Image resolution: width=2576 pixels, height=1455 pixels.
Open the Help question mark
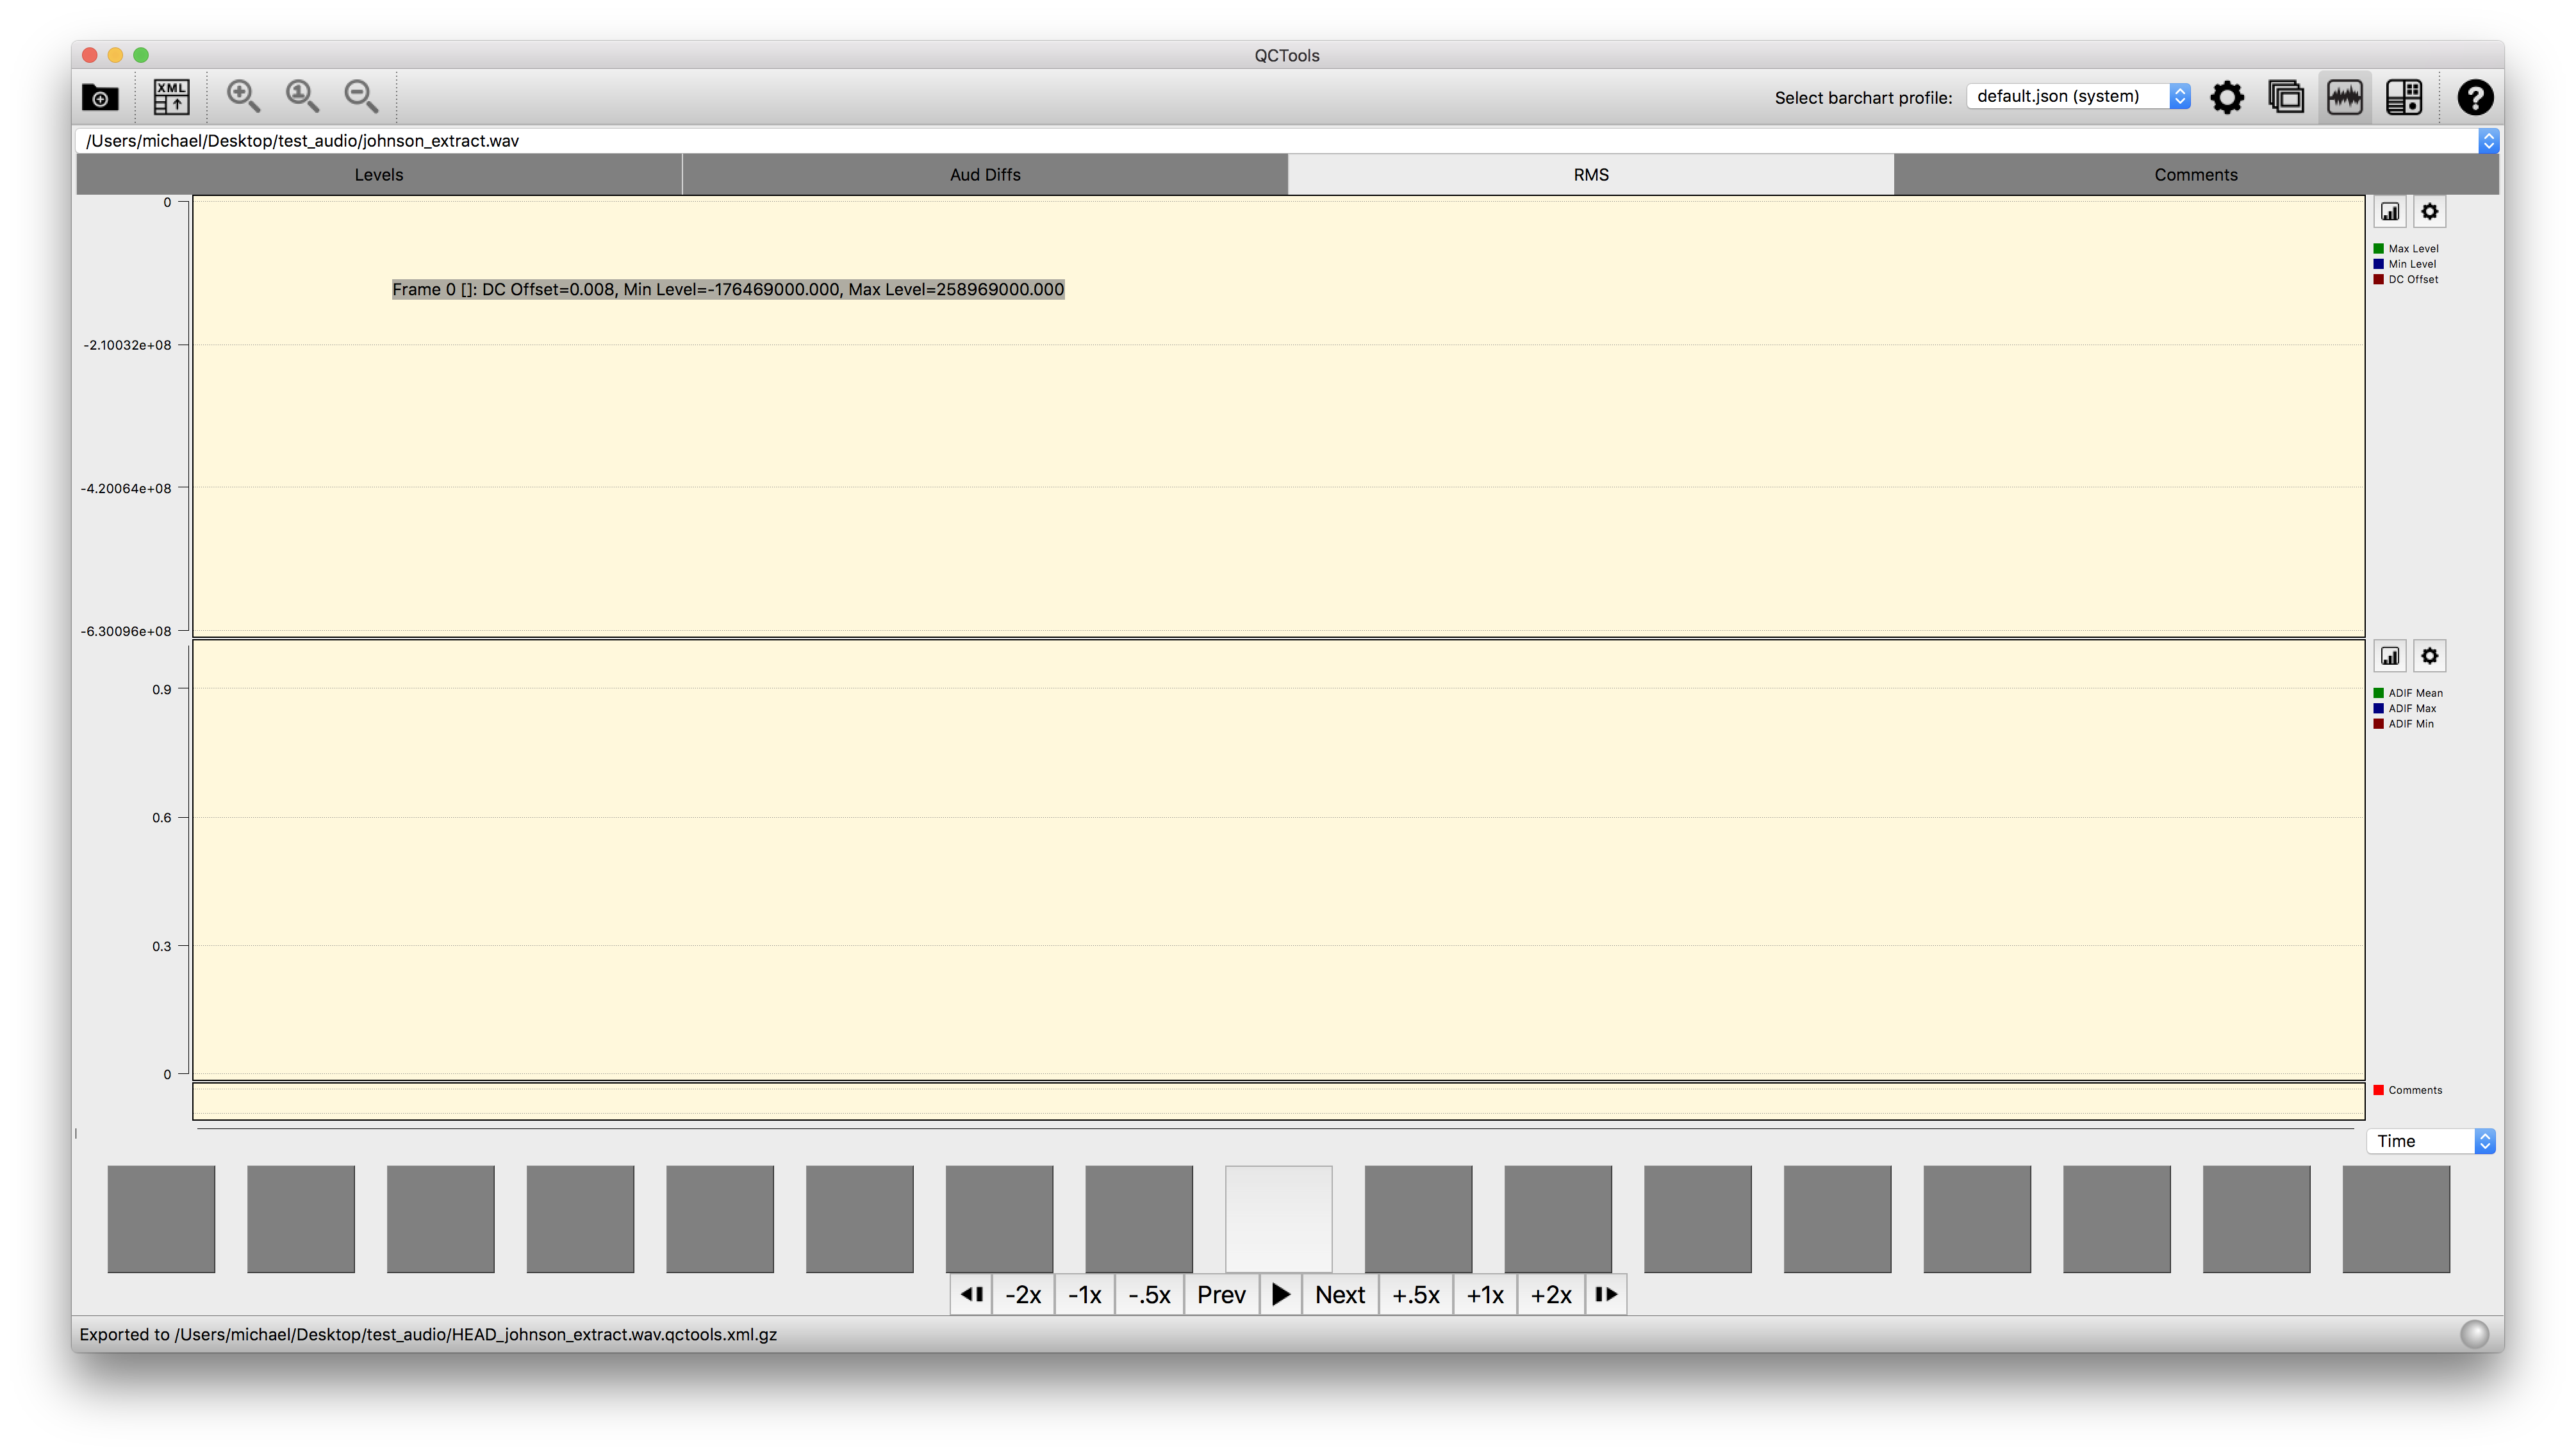coord(2475,97)
